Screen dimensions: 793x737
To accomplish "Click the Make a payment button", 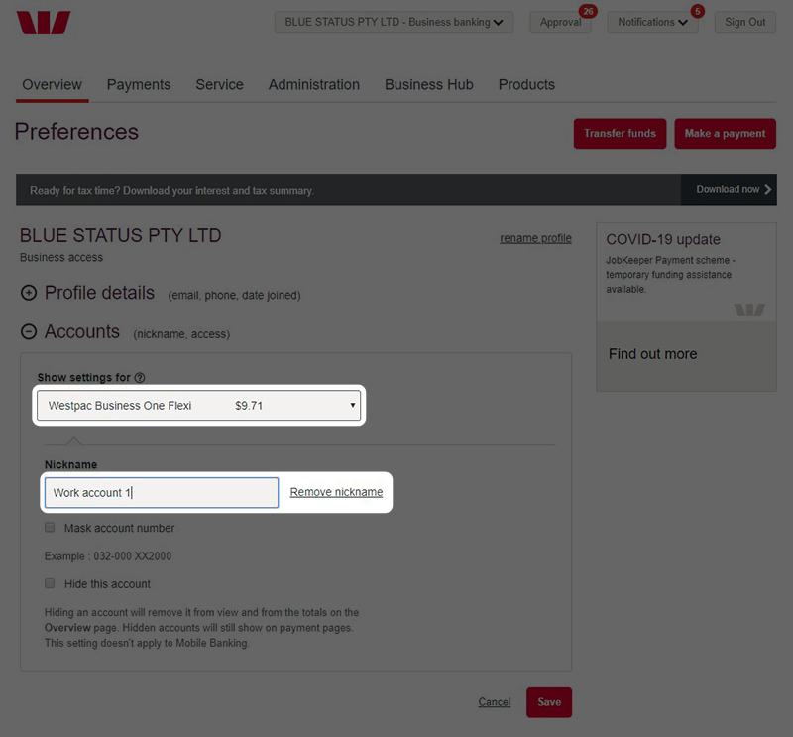I will (726, 134).
